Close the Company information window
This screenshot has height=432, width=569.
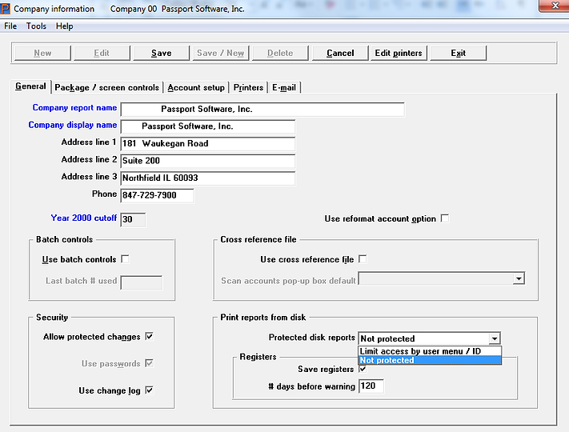point(555,6)
